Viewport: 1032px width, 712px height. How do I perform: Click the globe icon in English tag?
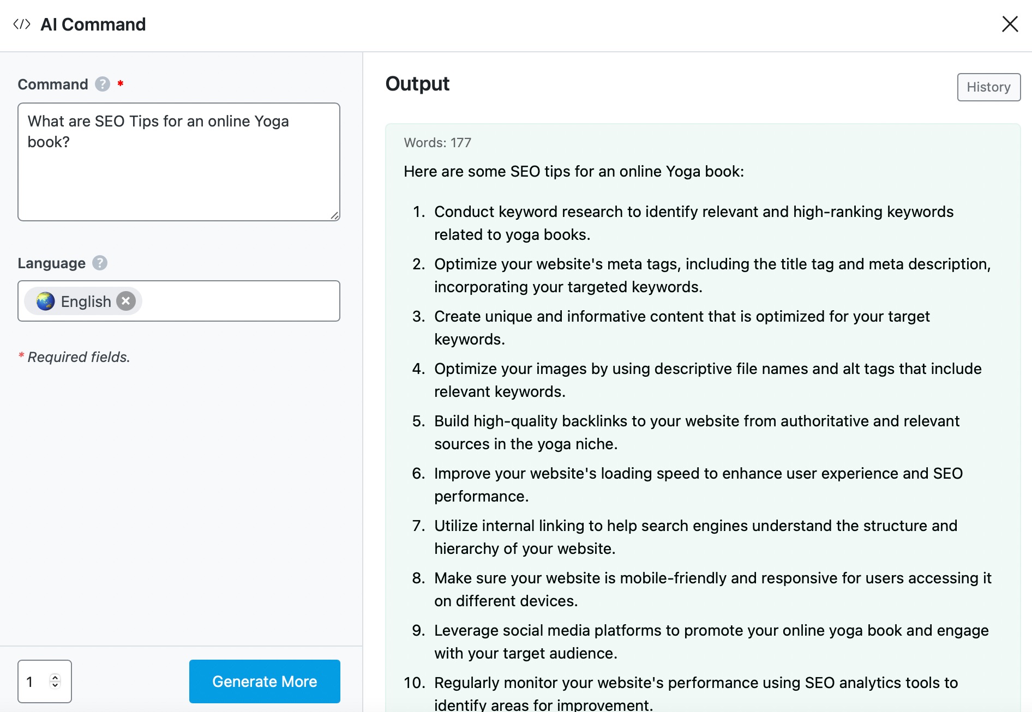(46, 301)
